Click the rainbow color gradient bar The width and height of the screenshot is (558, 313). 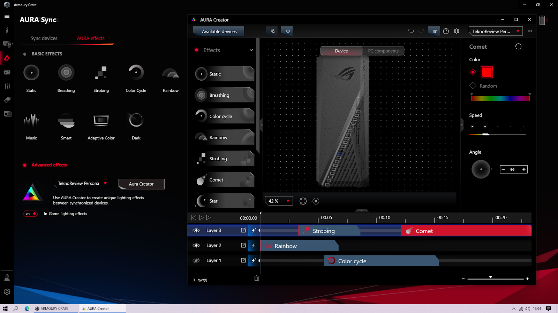(500, 98)
